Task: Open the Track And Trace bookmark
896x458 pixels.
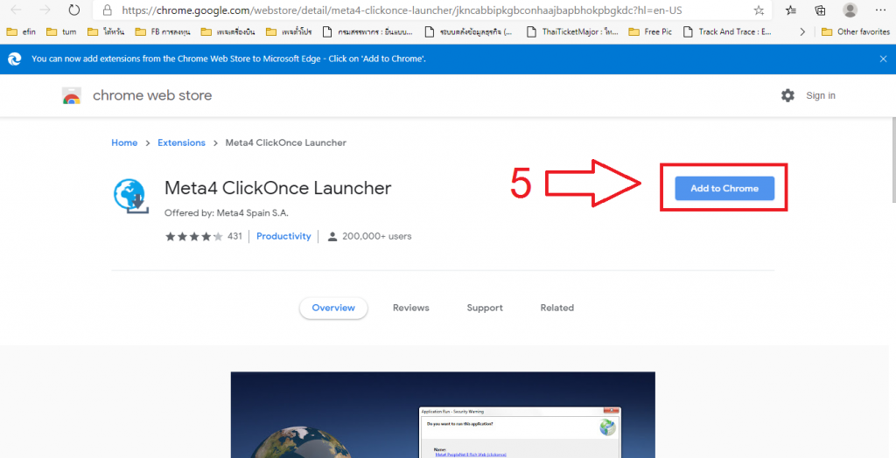Action: pyautogui.click(x=728, y=32)
